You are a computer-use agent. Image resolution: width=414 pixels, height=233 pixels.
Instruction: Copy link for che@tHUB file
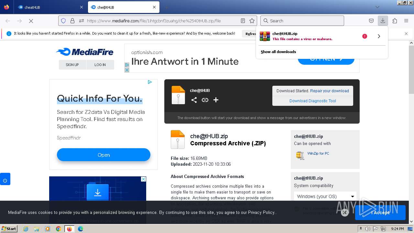pos(205,100)
